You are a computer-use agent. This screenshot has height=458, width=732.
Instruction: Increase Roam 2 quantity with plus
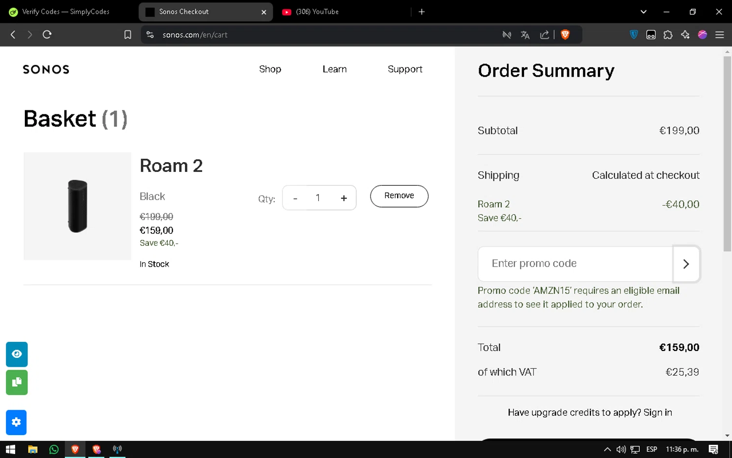point(344,198)
